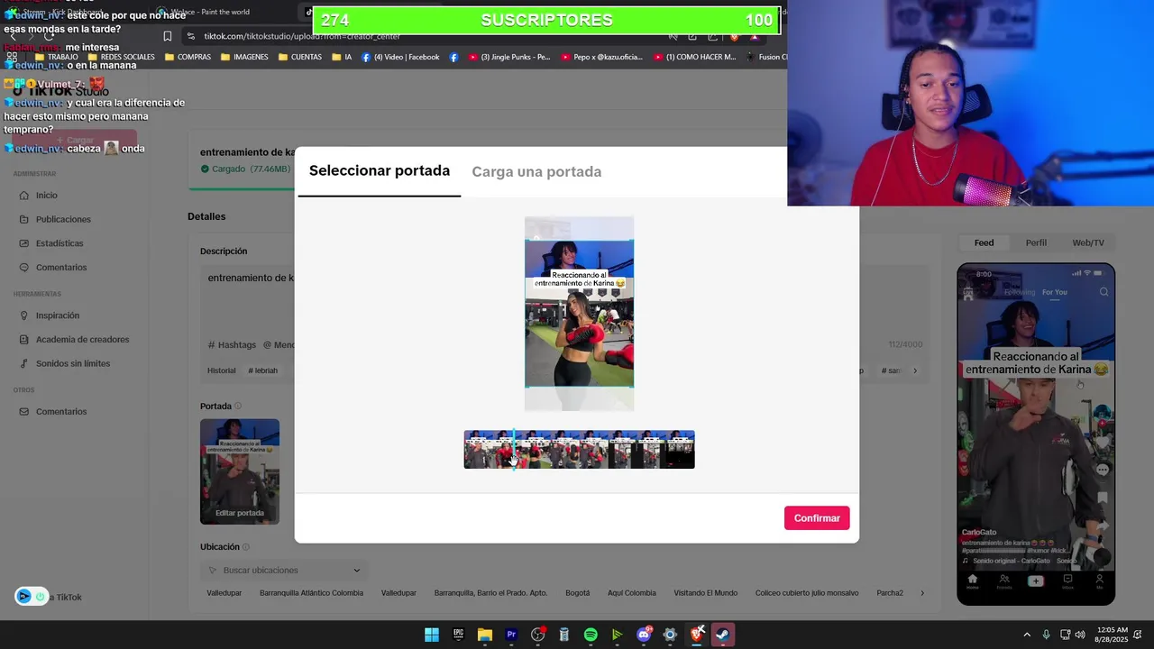Switch to the Carga una portada tab

(536, 171)
